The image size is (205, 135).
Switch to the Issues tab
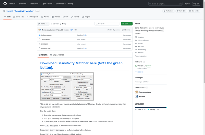click(x=18, y=17)
